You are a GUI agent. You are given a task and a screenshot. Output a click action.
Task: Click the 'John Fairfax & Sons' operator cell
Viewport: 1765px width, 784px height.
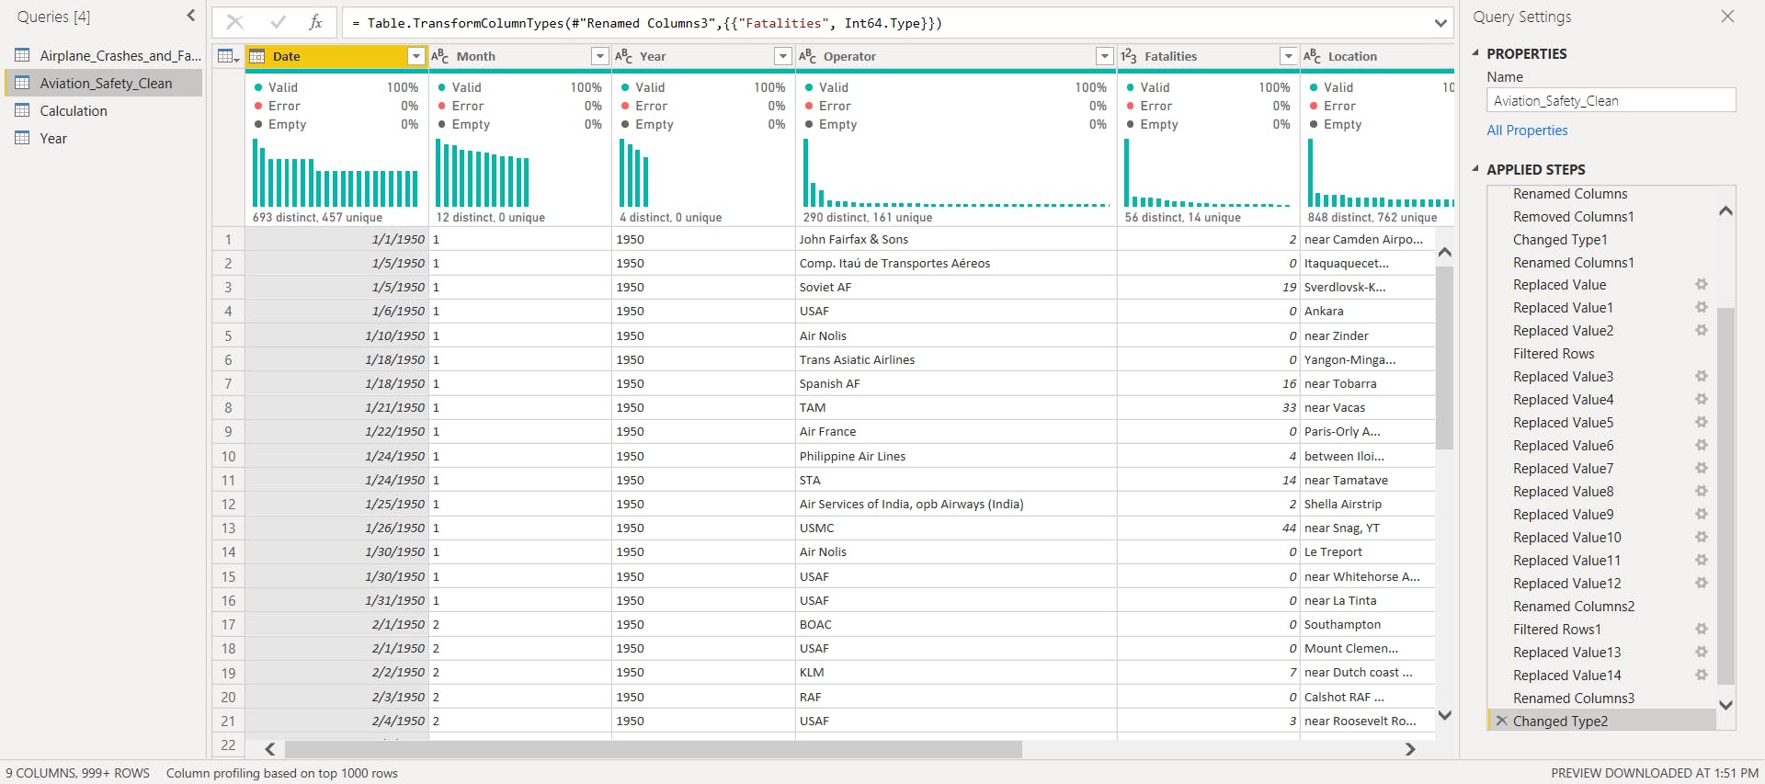click(956, 239)
